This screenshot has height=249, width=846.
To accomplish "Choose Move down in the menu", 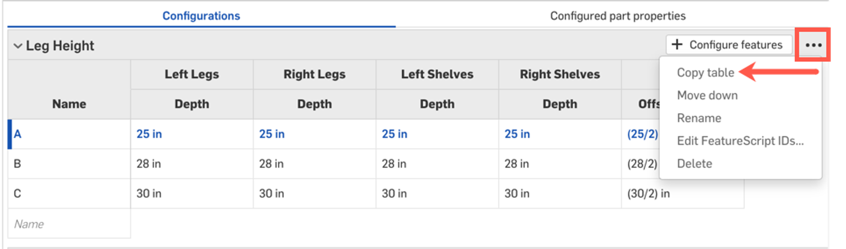I will click(x=707, y=95).
